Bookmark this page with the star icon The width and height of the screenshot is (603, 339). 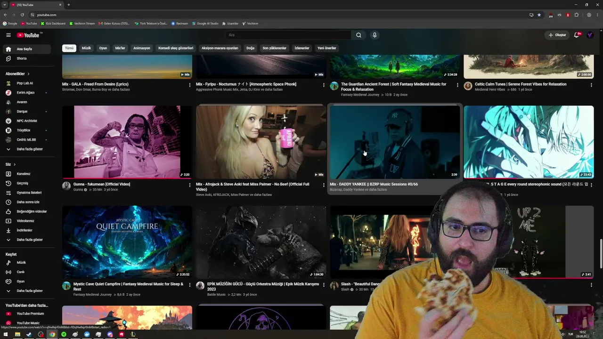click(539, 15)
